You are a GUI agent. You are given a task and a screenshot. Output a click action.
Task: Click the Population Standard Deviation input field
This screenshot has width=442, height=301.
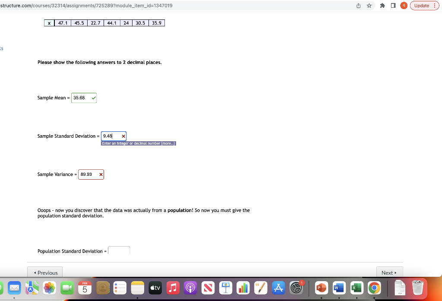coord(119,250)
